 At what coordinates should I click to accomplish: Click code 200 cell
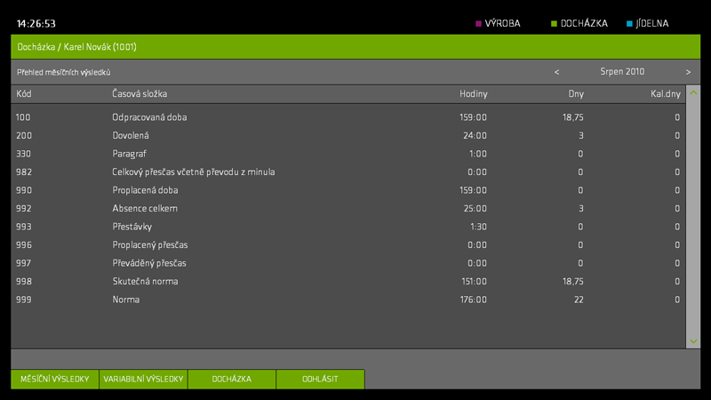24,136
